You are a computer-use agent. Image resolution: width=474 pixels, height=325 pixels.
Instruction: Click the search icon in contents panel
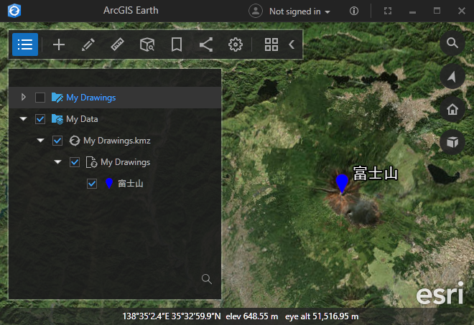click(206, 279)
